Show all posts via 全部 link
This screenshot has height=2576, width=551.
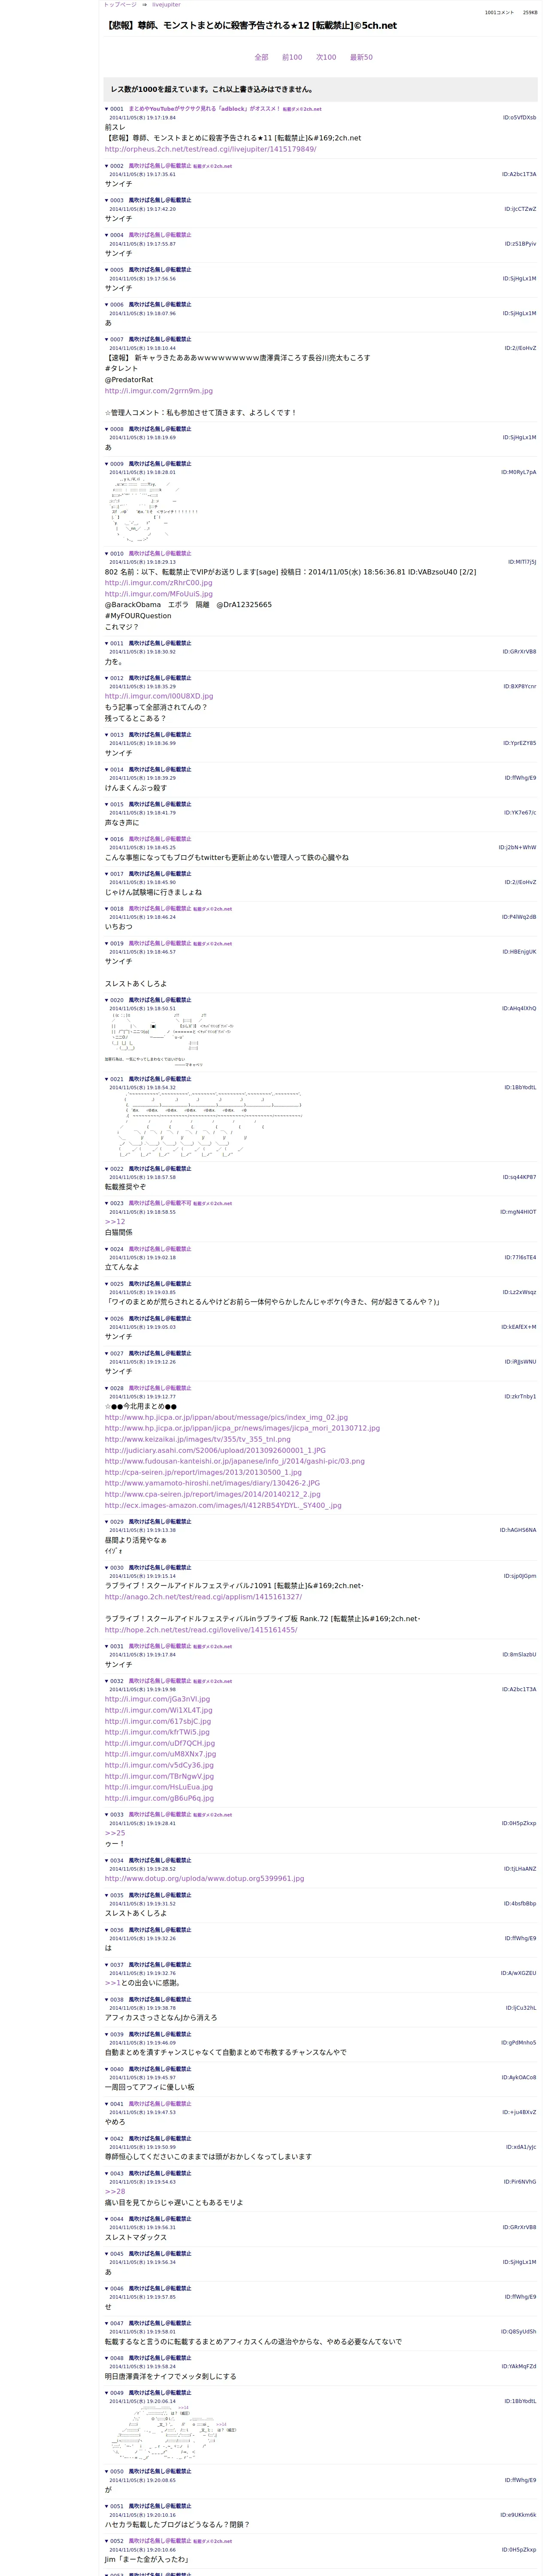(x=261, y=57)
